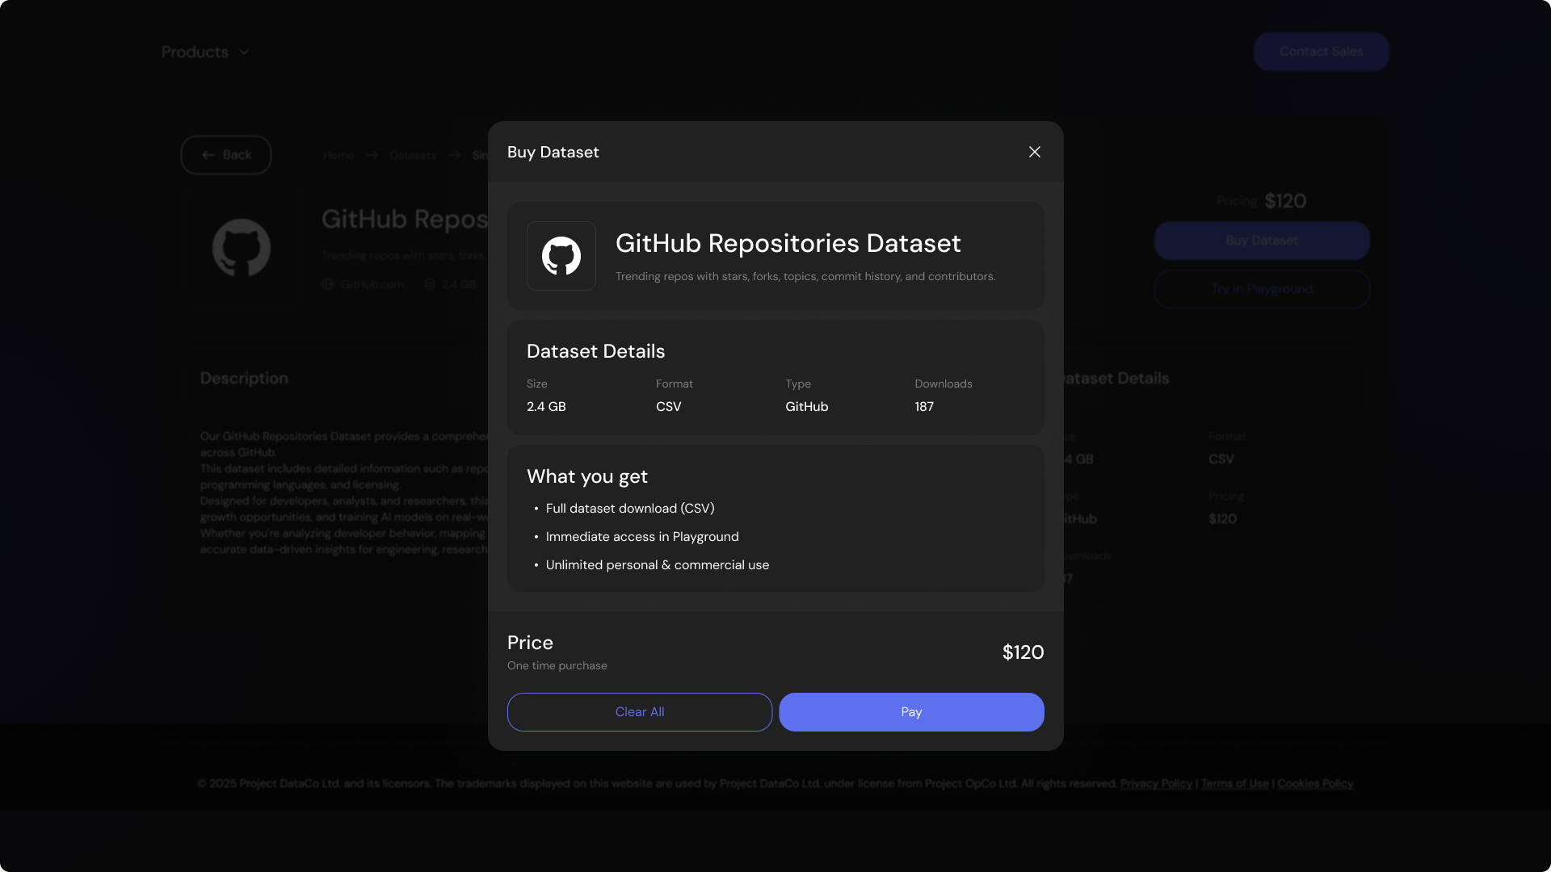This screenshot has width=1551, height=872.
Task: Open the Products dropdown
Action: [194, 52]
